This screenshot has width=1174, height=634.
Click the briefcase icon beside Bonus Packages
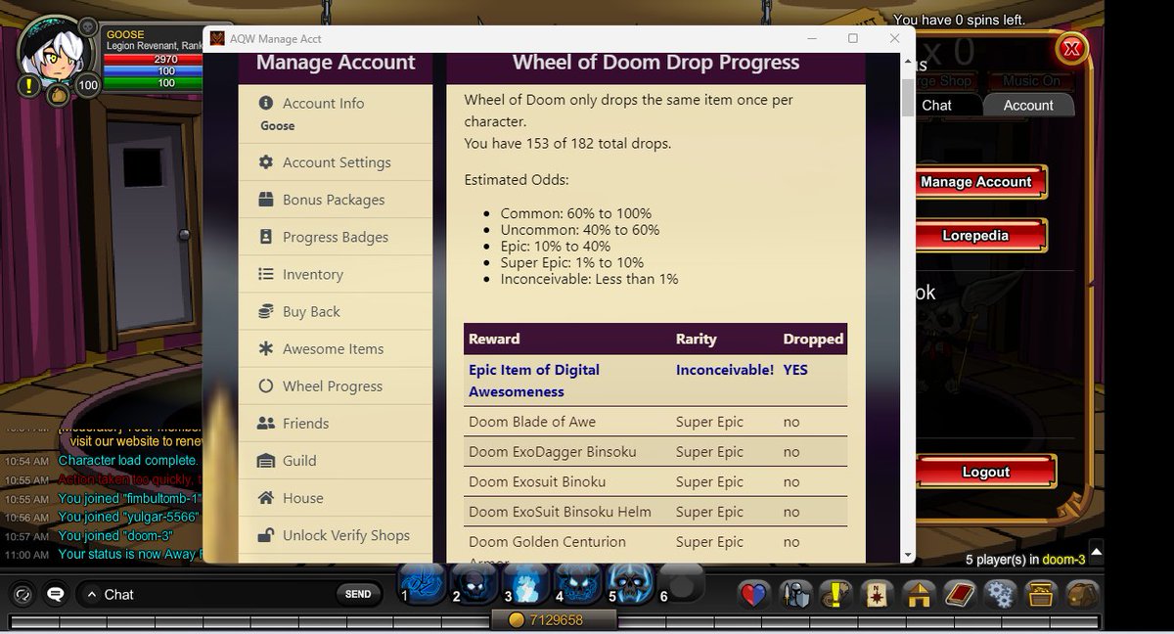pos(265,200)
